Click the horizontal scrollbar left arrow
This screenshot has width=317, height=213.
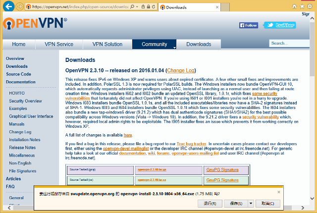9,208
